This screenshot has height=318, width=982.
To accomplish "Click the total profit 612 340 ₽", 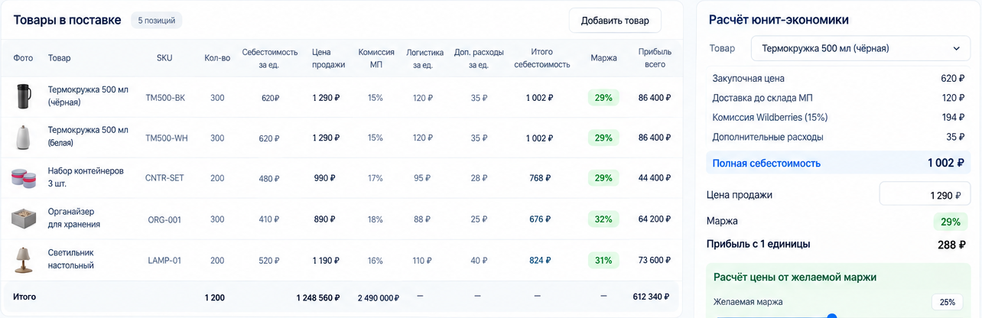I will [652, 297].
